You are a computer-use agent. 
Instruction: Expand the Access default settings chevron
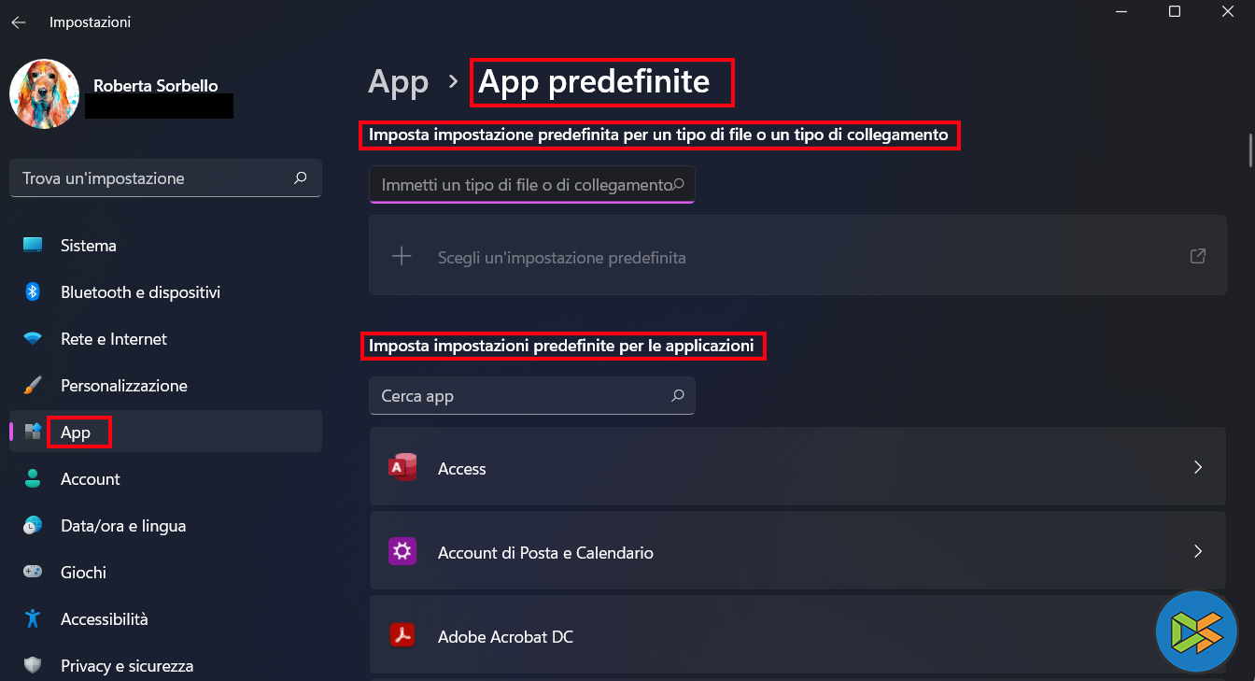1197,468
